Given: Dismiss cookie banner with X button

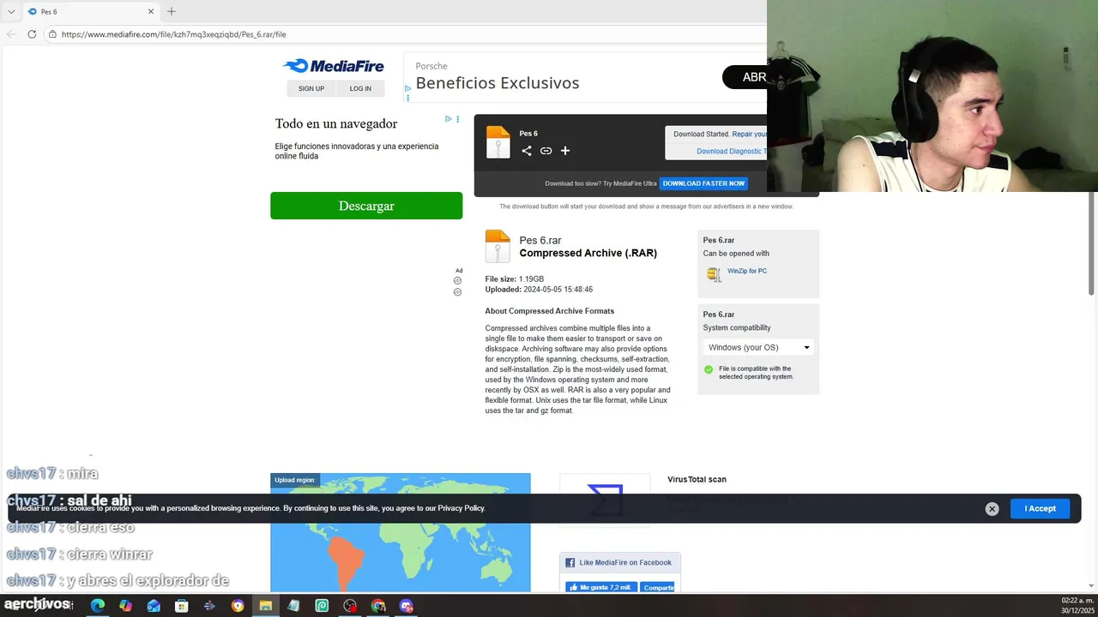Looking at the screenshot, I should click(x=992, y=509).
